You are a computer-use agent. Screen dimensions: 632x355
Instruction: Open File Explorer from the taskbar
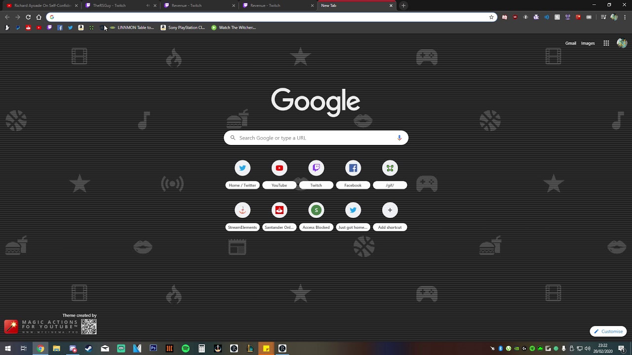(x=56, y=349)
